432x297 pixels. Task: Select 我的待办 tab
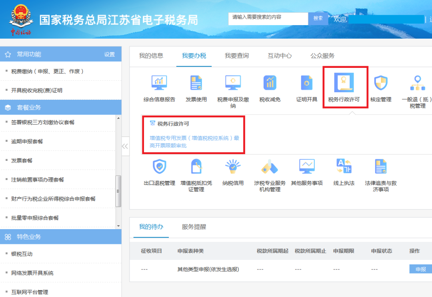coord(151,227)
